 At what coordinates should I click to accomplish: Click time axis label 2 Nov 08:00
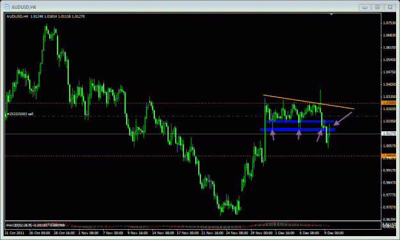pyautogui.click(x=88, y=233)
